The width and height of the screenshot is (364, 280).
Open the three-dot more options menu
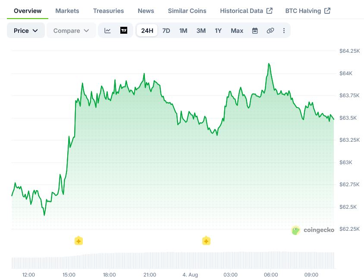[284, 31]
